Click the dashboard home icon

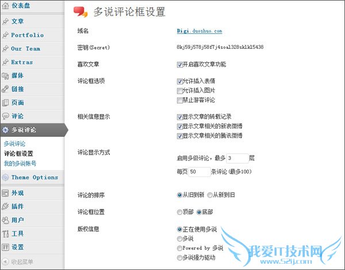6,6
